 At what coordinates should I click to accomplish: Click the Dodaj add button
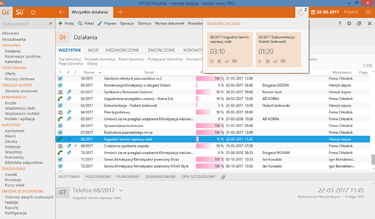click(66, 23)
